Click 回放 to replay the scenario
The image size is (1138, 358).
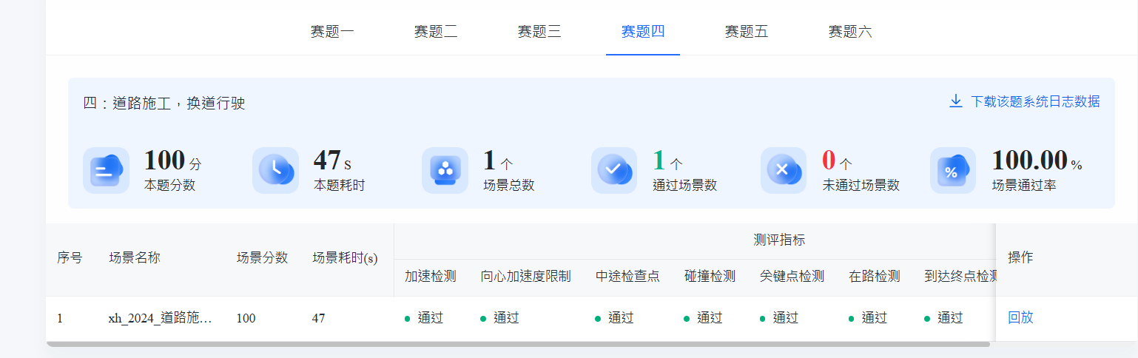point(1020,318)
